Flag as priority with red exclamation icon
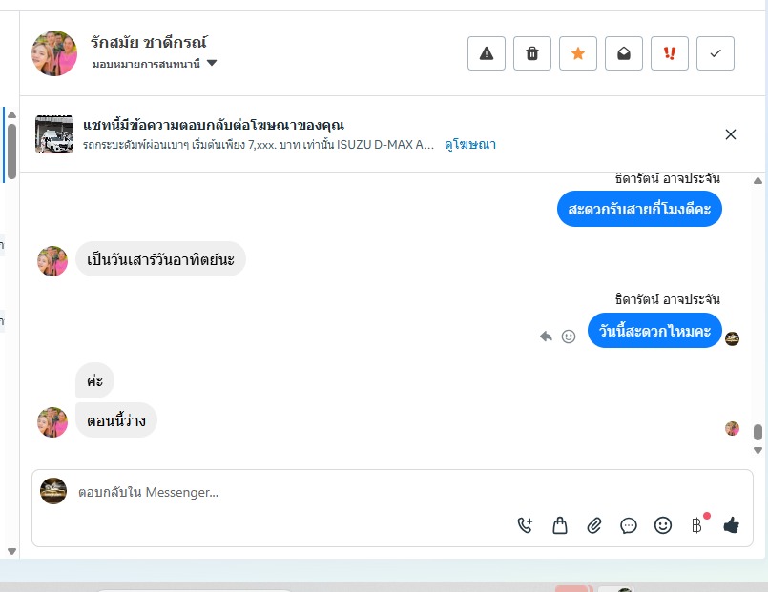This screenshot has width=768, height=592. coord(670,53)
